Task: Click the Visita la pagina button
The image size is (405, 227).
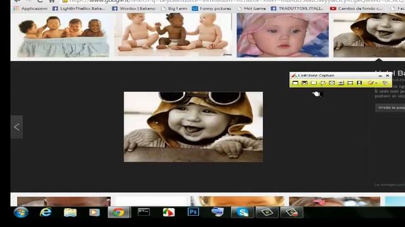Action: 390,108
